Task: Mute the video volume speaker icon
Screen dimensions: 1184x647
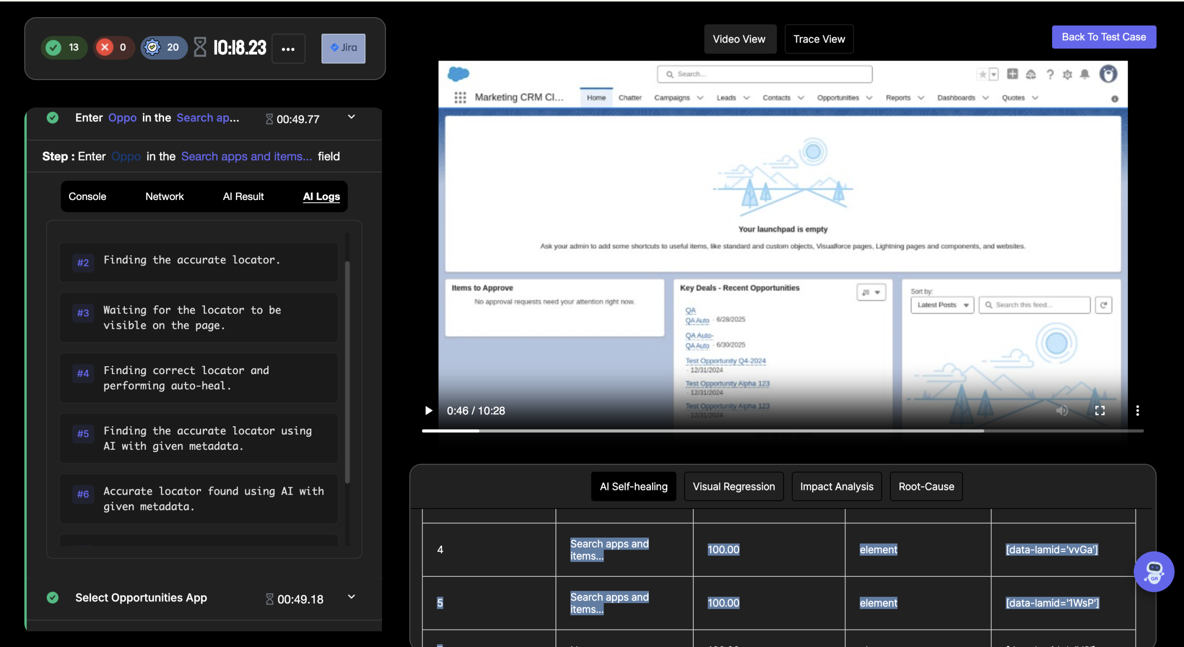Action: pyautogui.click(x=1062, y=411)
